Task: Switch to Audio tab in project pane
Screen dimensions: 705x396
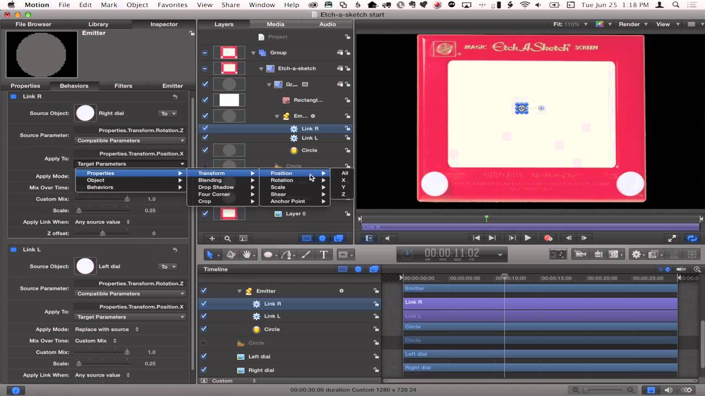Action: pyautogui.click(x=328, y=24)
